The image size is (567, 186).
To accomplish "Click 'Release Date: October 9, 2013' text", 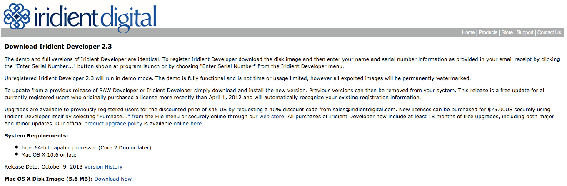I will (43, 167).
